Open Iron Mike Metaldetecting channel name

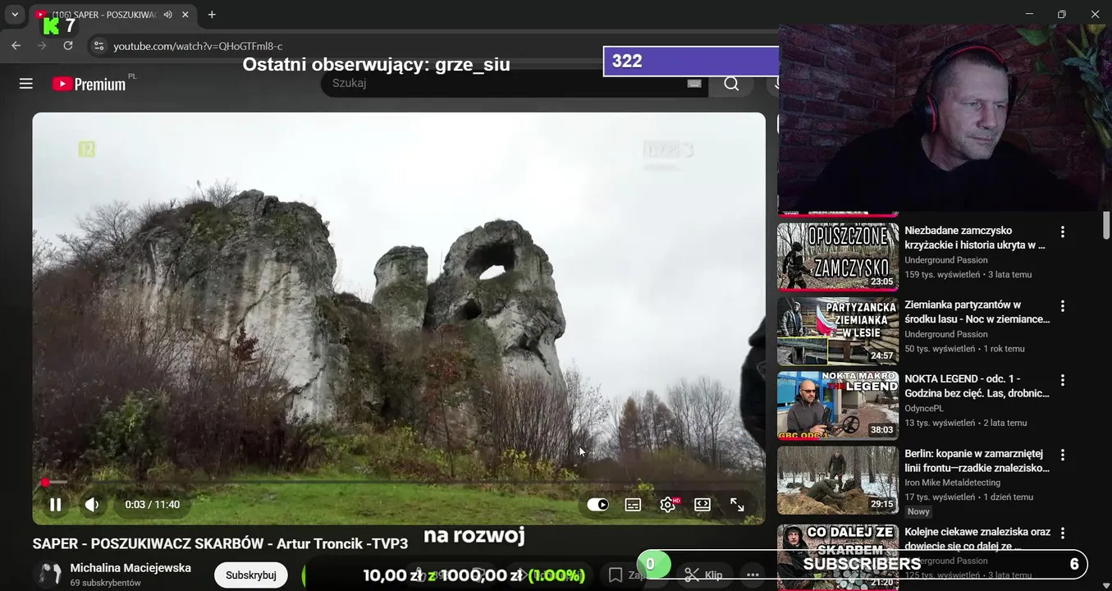953,483
